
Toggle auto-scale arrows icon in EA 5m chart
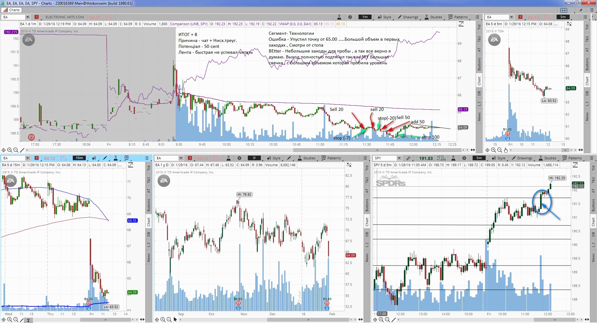(x=569, y=24)
